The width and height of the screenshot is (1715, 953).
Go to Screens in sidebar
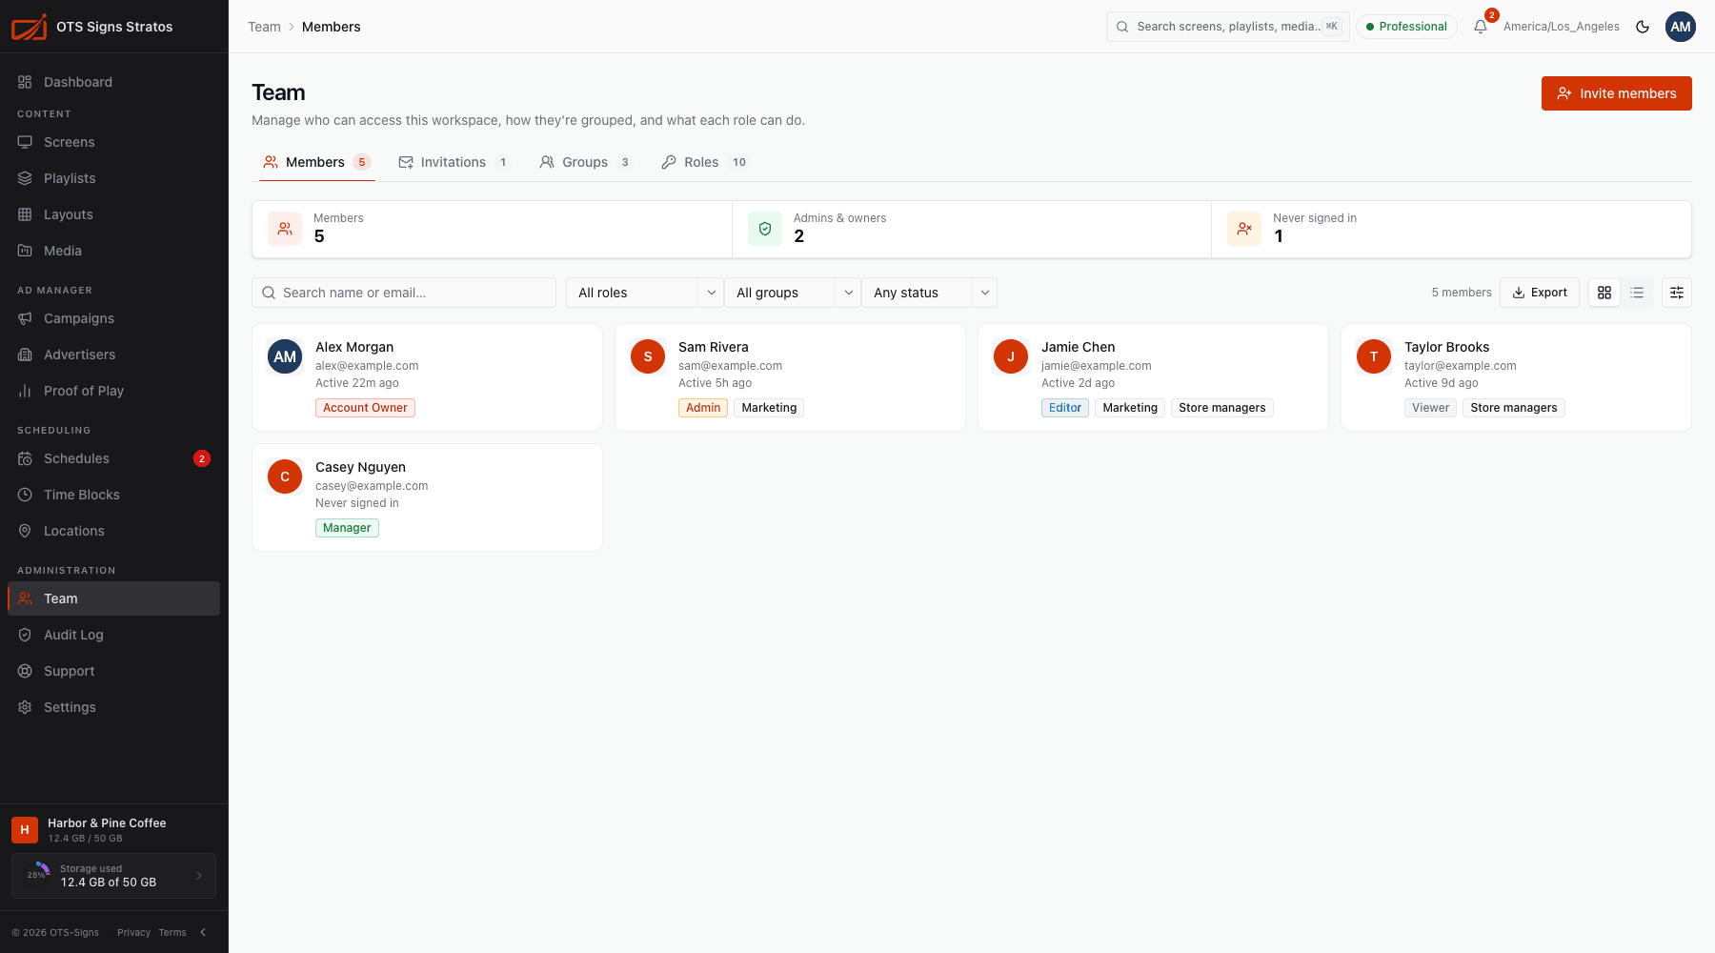(x=114, y=142)
